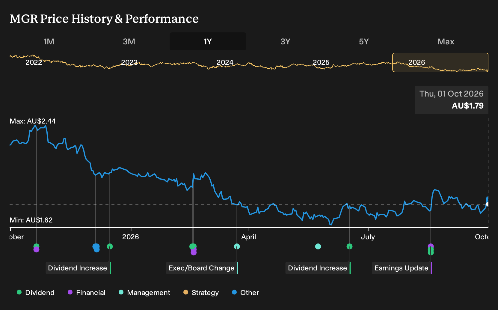Open the Dividend Increase label near July
Viewport: 498px width, 310px height.
tap(318, 268)
